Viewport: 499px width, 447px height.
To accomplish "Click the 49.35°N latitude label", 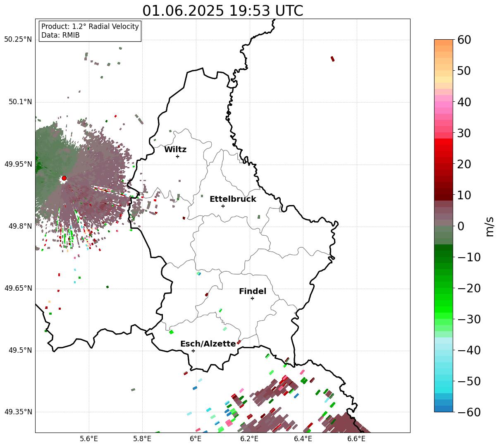I will coord(18,412).
